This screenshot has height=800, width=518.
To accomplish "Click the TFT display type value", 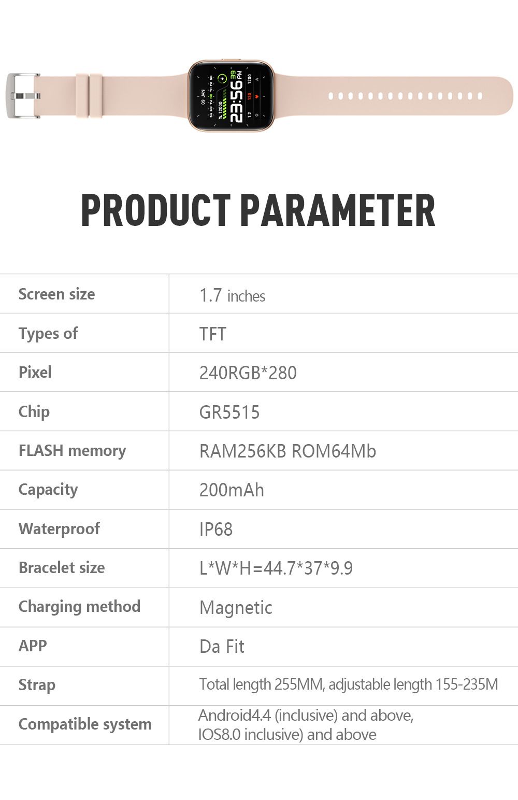I will click(213, 334).
